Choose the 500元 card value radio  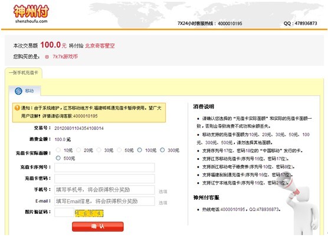pos(58,158)
